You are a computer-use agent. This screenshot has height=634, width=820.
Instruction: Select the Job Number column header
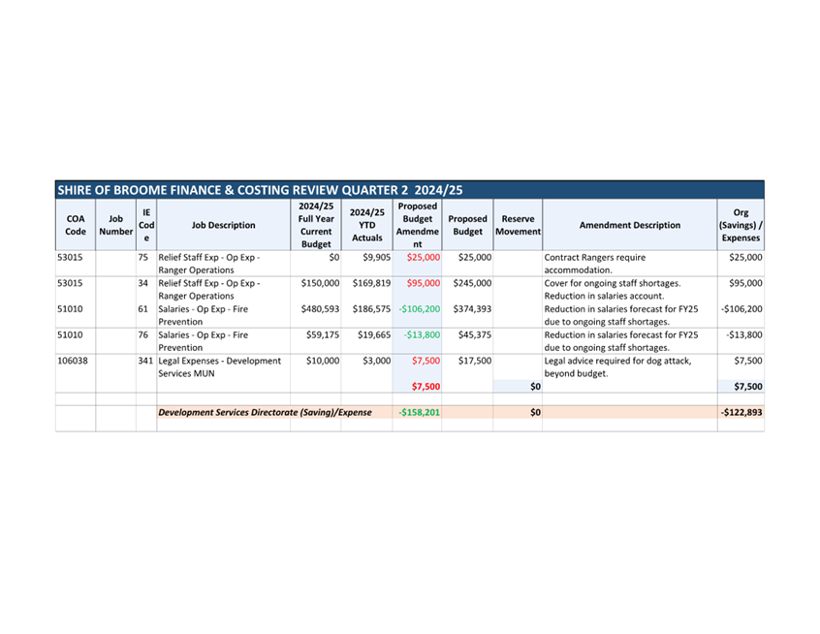click(115, 225)
